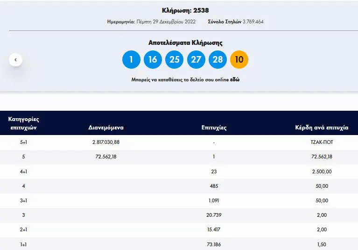358x250 pixels.
Task: Click the winners count 485
Action: pos(214,186)
